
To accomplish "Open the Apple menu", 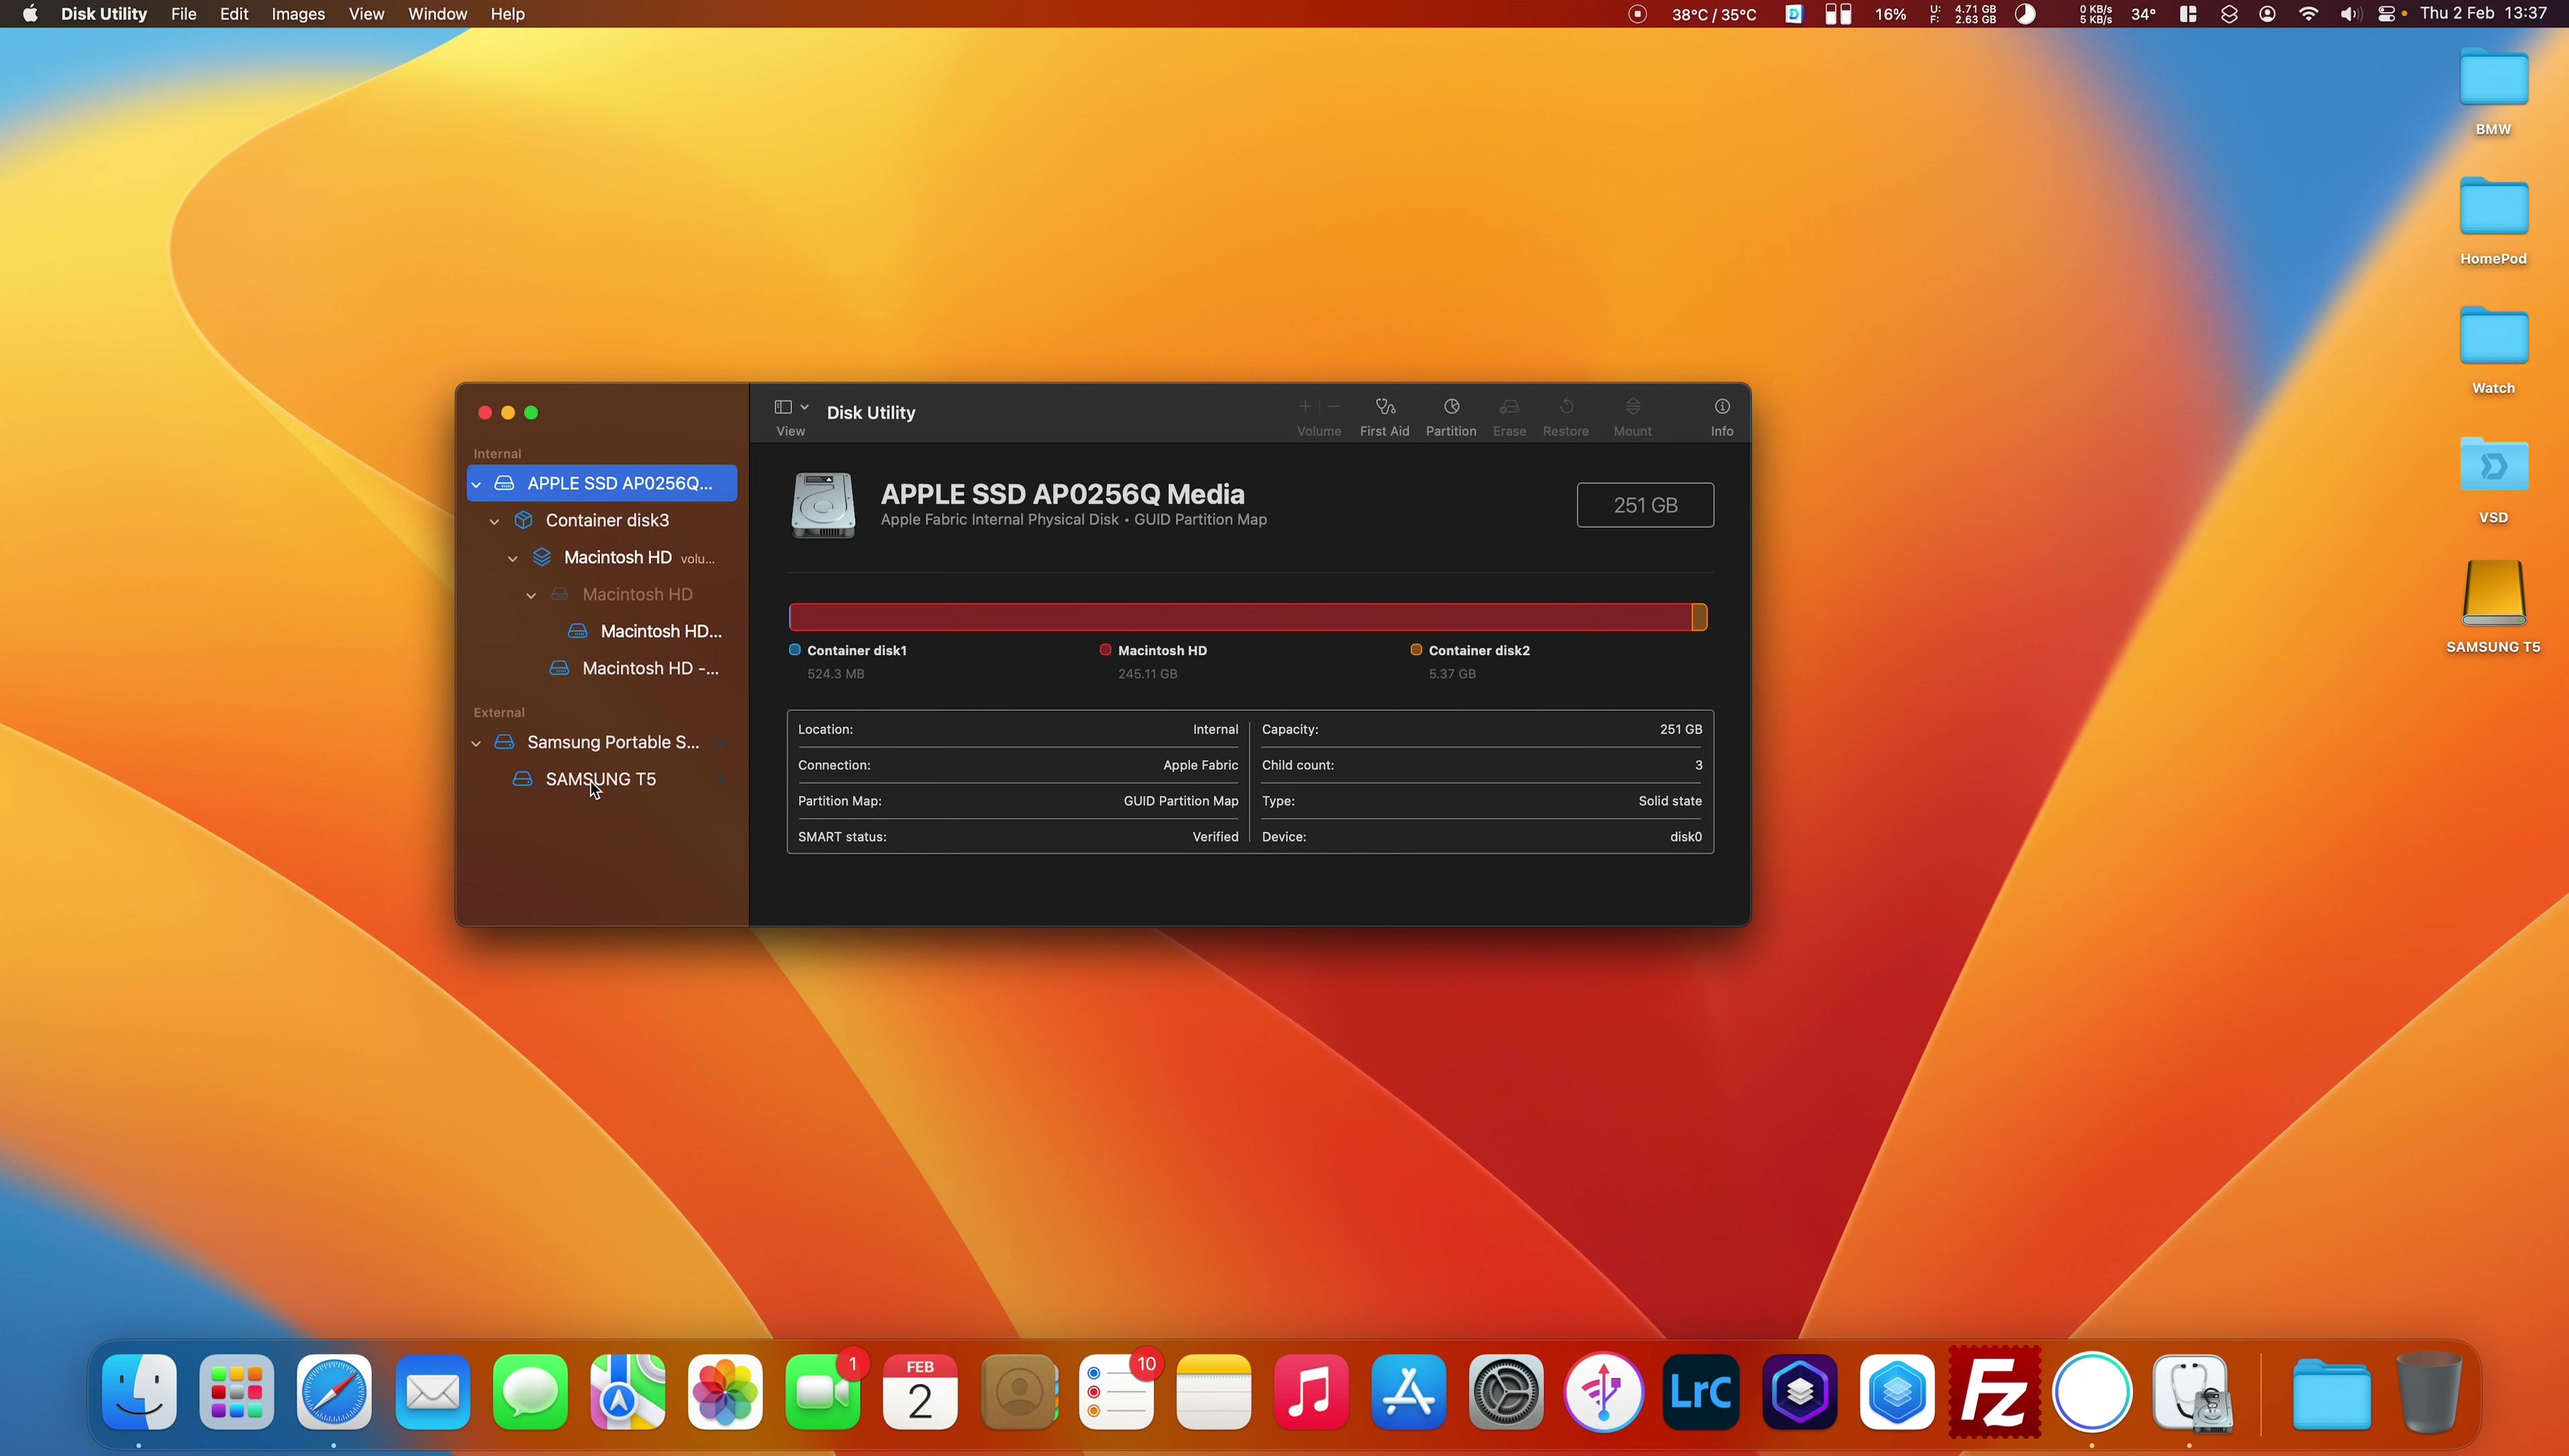I will click(x=30, y=14).
